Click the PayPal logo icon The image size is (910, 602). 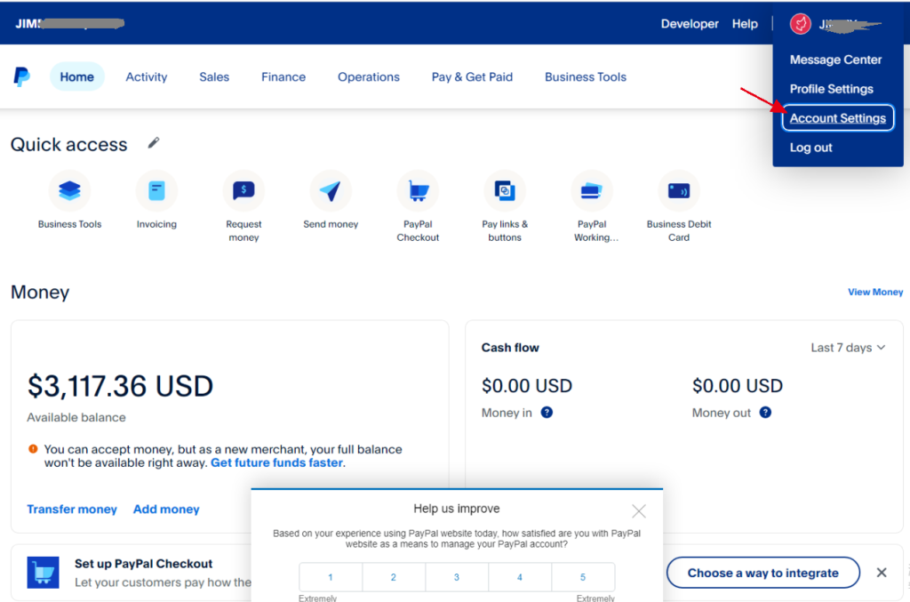coord(22,76)
